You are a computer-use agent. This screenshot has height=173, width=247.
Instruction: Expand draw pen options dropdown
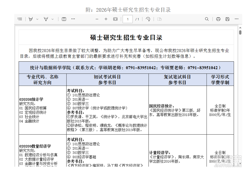point(53,19)
